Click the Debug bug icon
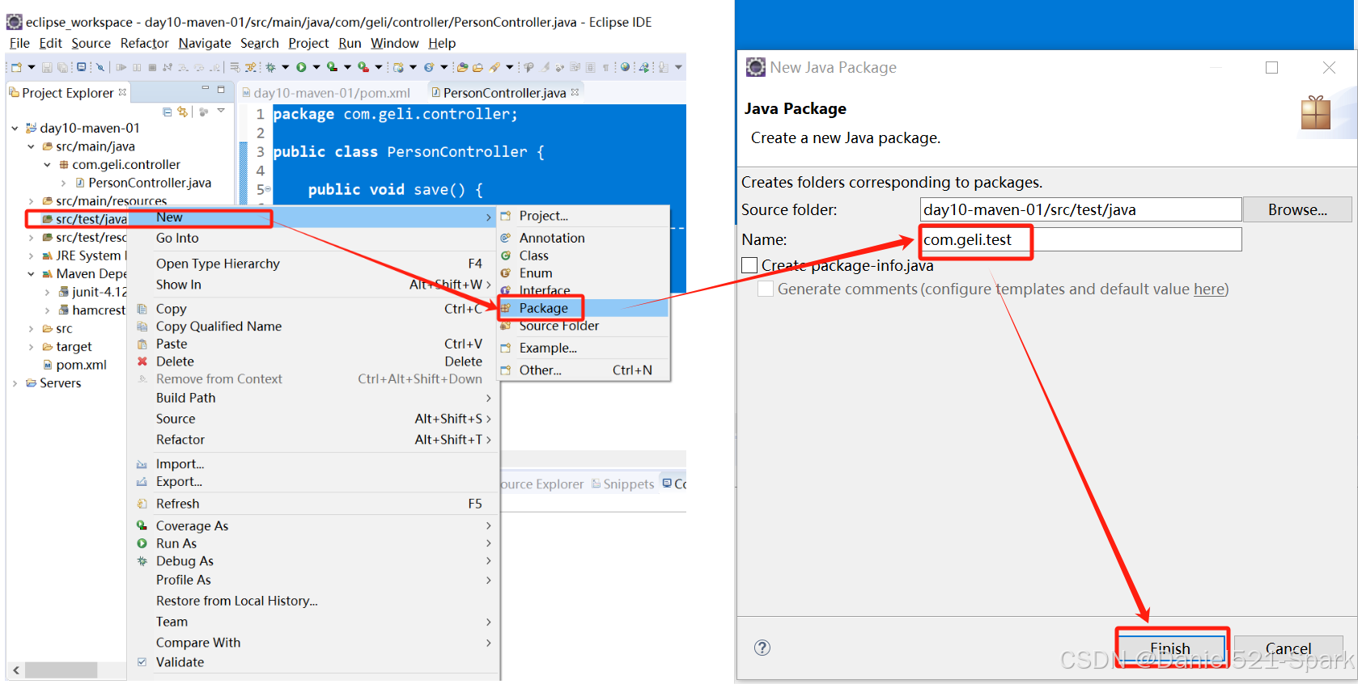 click(270, 67)
